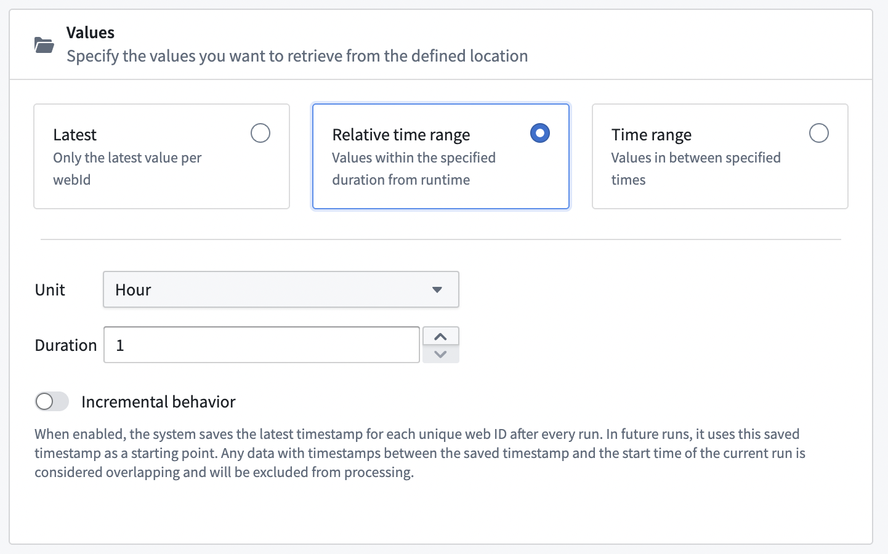Click the Values section heading
This screenshot has width=888, height=554.
[x=90, y=32]
